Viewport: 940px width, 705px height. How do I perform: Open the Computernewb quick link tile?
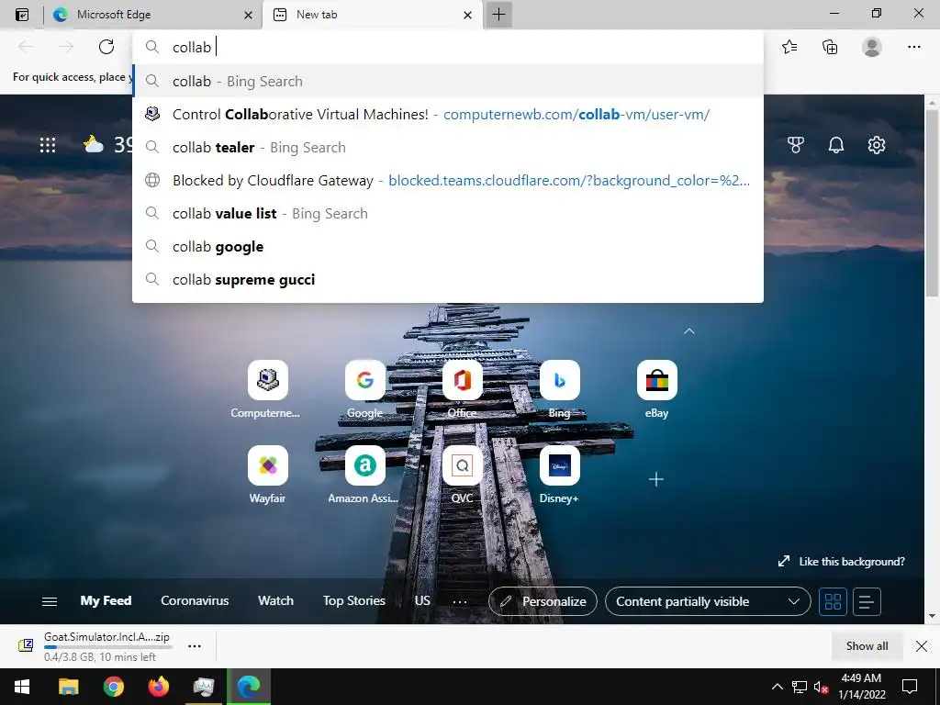pos(267,379)
